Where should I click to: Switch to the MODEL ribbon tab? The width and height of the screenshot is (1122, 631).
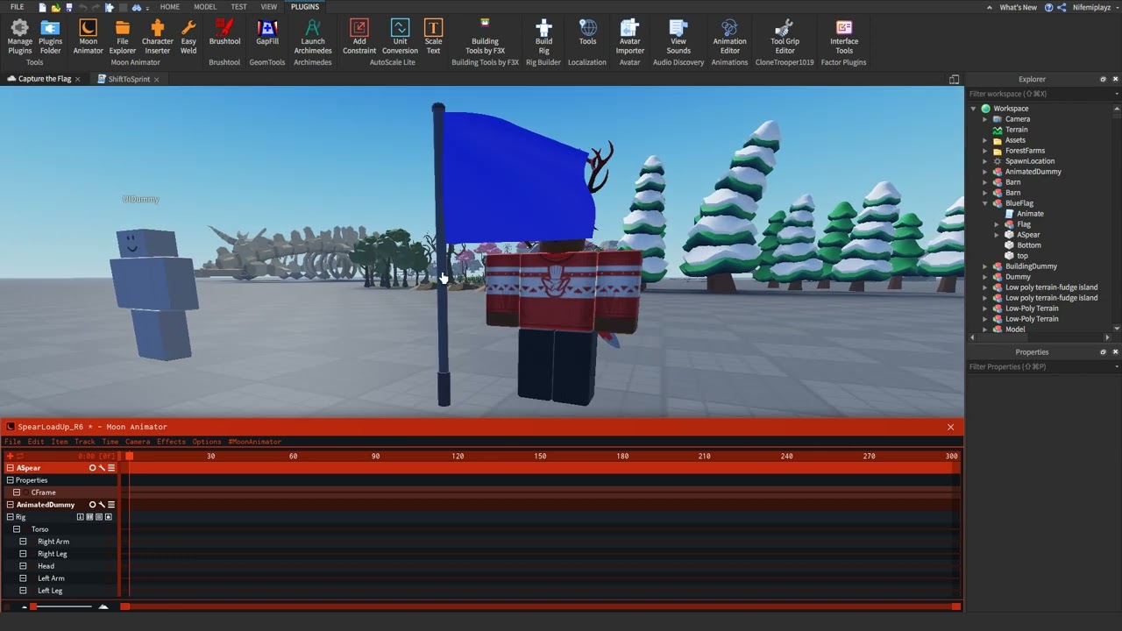click(205, 7)
